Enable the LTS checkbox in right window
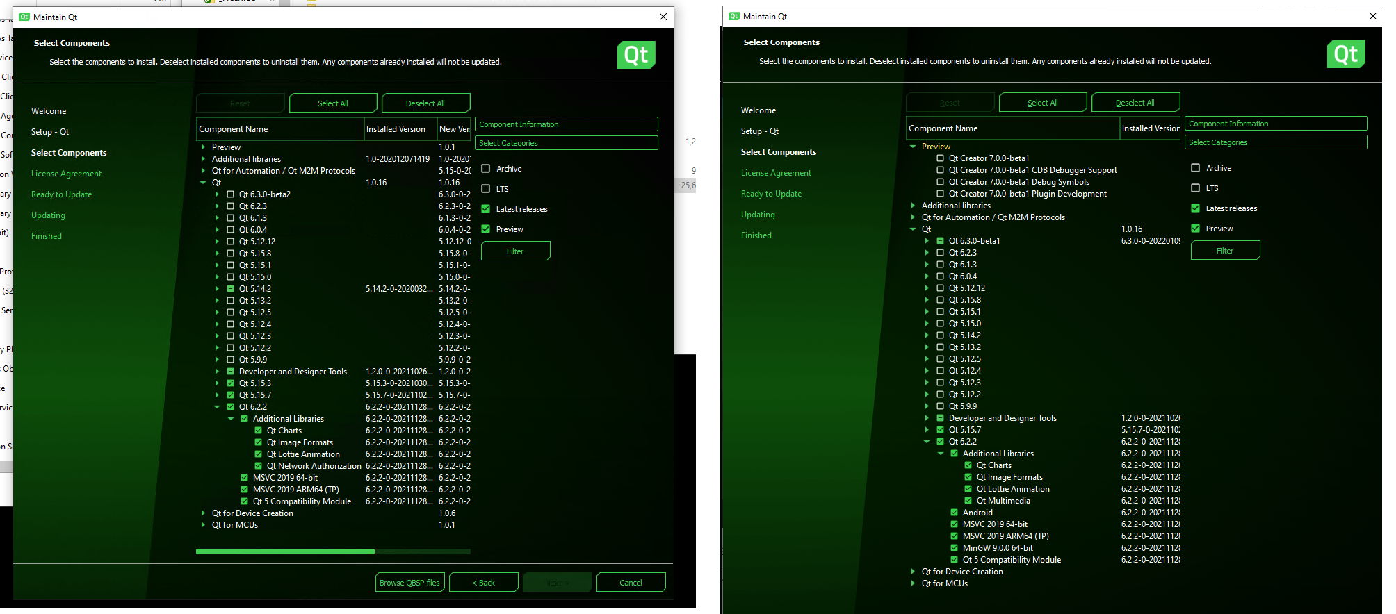Image resolution: width=1396 pixels, height=614 pixels. 1196,188
